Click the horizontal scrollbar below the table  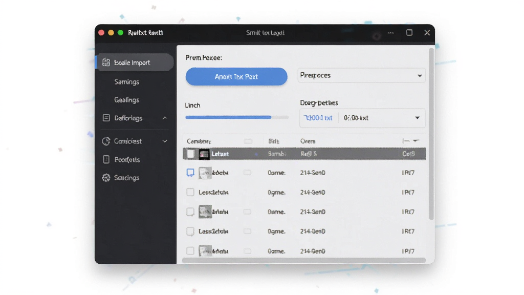(304, 260)
